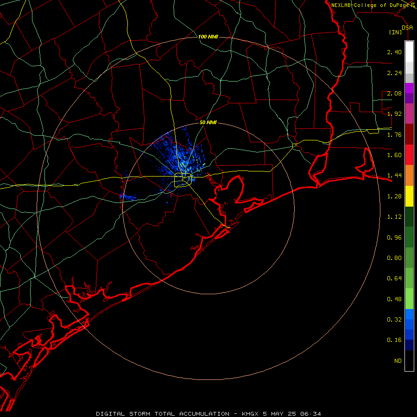Screen dimensions: 417x417
Task: Select the white swatch atop the legend
Action: (409, 51)
